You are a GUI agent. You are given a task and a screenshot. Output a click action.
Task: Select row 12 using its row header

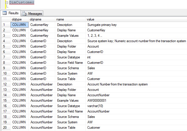click(x=5, y=84)
